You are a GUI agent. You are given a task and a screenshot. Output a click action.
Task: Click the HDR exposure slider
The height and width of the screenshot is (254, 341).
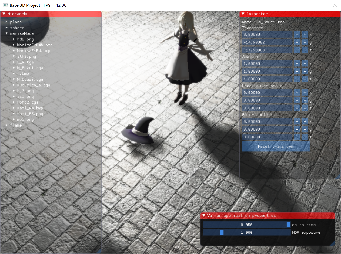coord(247,232)
